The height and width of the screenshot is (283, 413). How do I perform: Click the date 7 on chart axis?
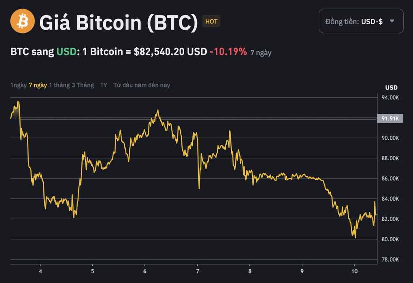198,271
